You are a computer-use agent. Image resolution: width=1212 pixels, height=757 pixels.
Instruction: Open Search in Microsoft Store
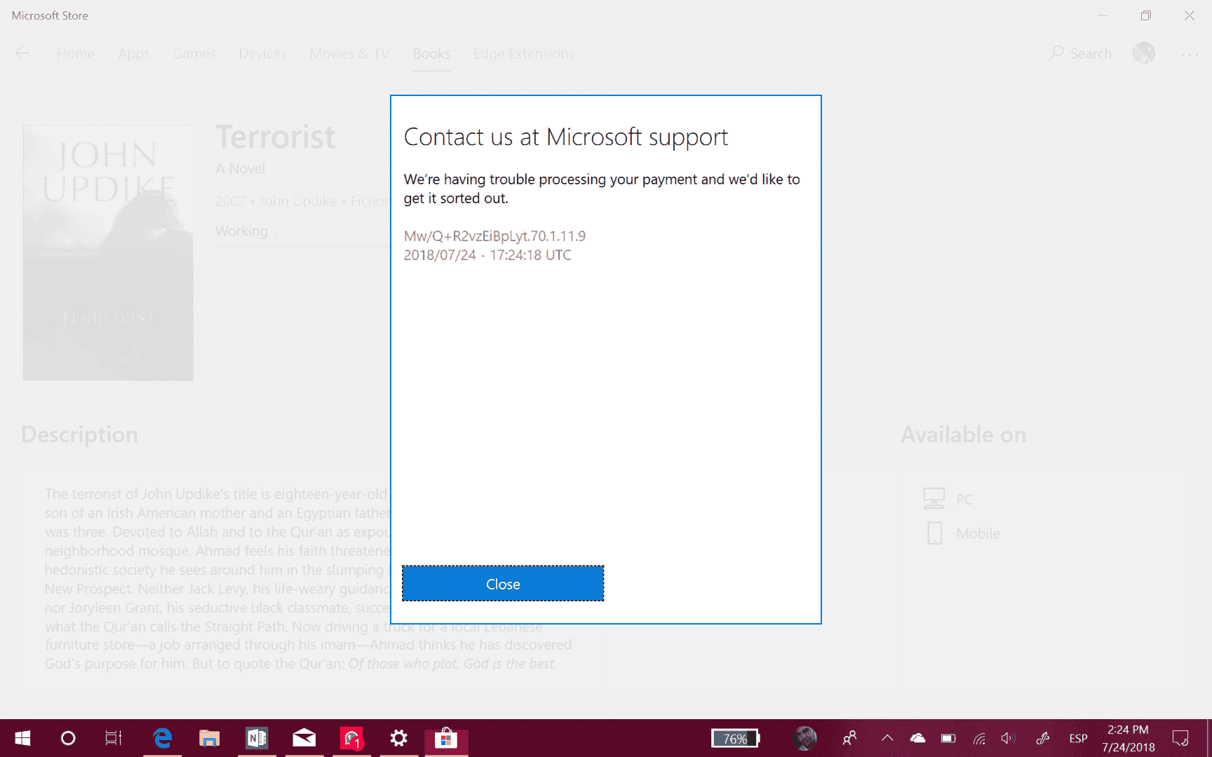[1080, 53]
